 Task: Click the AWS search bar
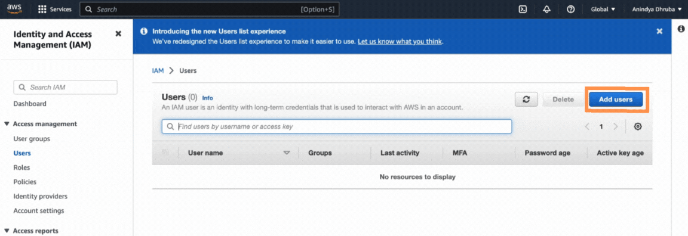tap(209, 9)
